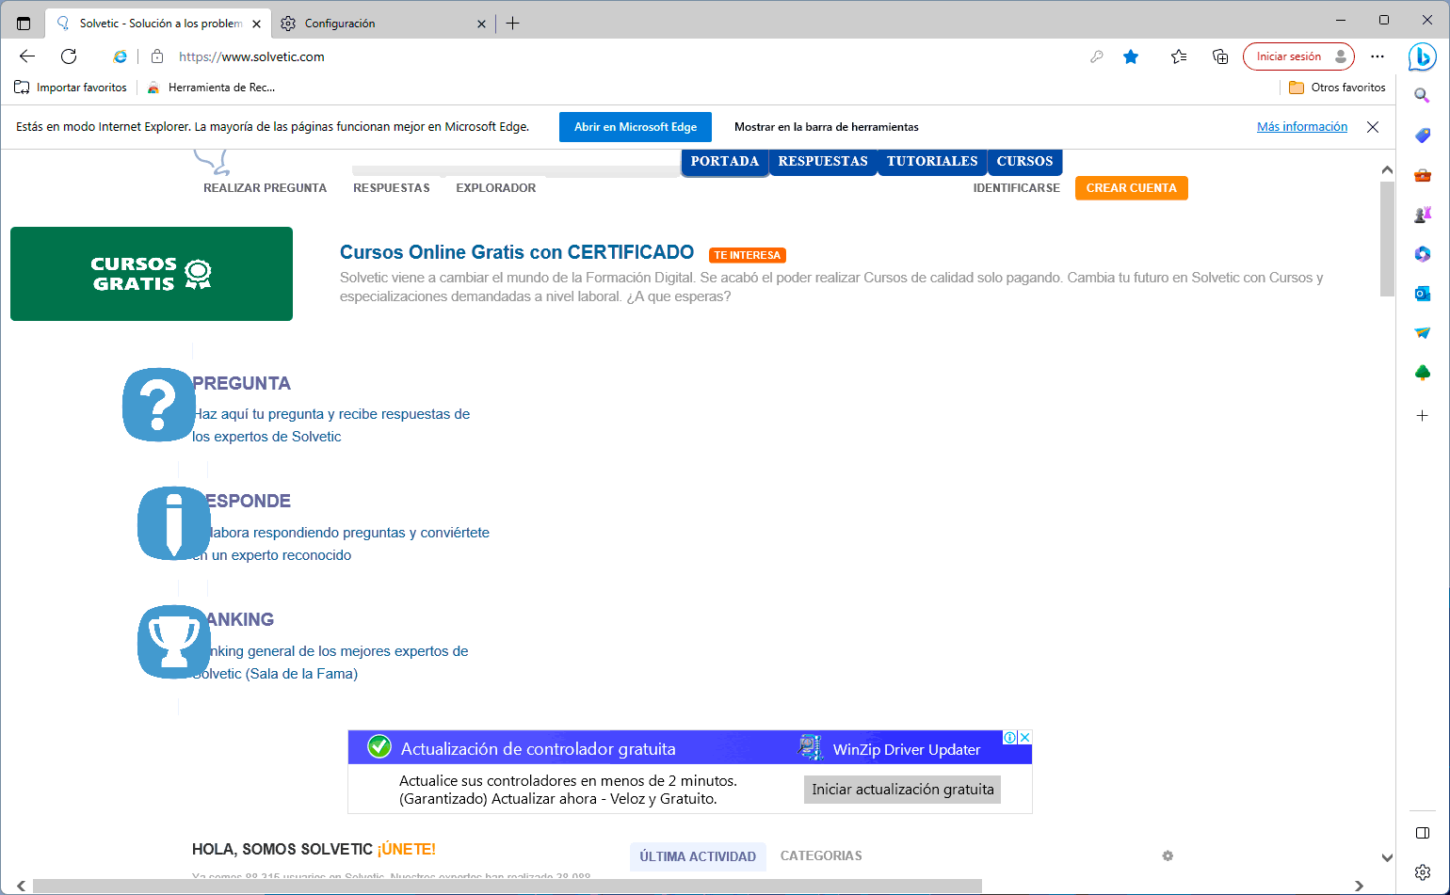Screen dimensions: 1450x895
Task: Open the PORTADA menu item
Action: tap(725, 162)
